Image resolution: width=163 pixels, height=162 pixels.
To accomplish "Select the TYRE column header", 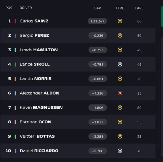I will click(120, 8).
